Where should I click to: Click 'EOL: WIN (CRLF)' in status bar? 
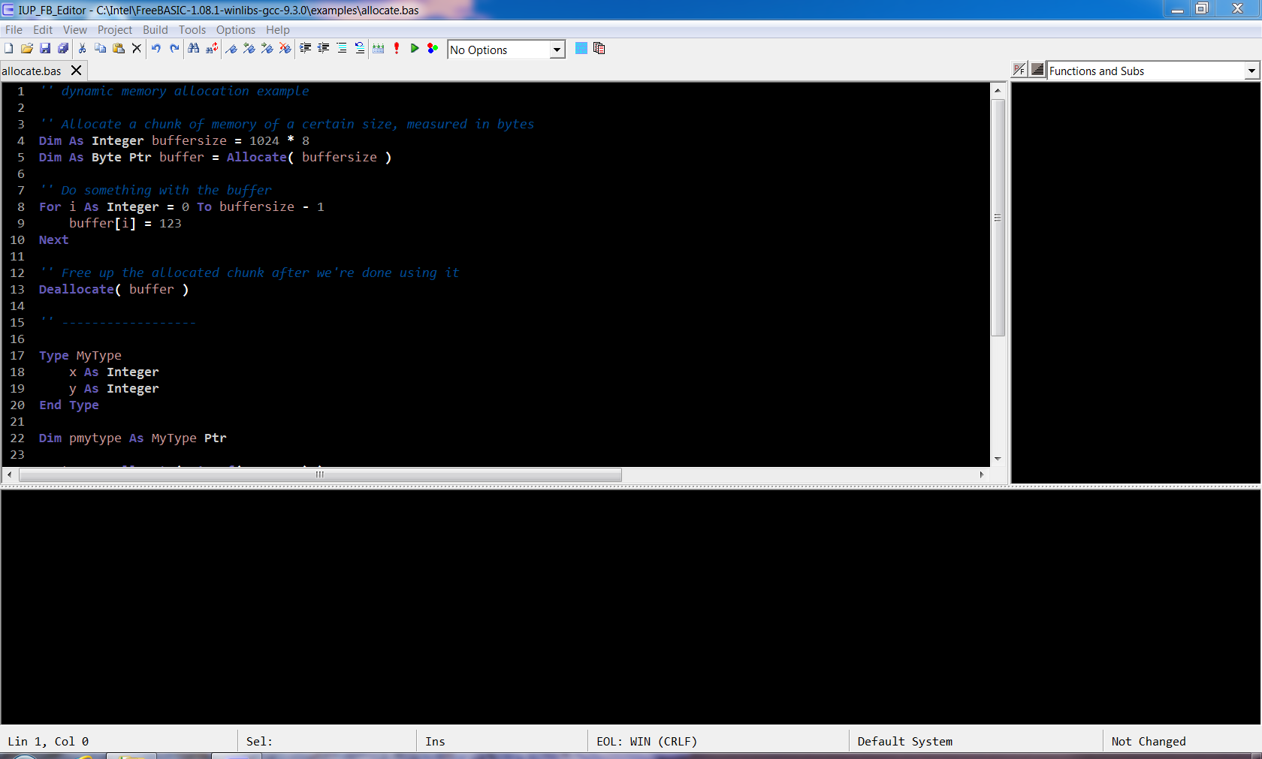(647, 741)
